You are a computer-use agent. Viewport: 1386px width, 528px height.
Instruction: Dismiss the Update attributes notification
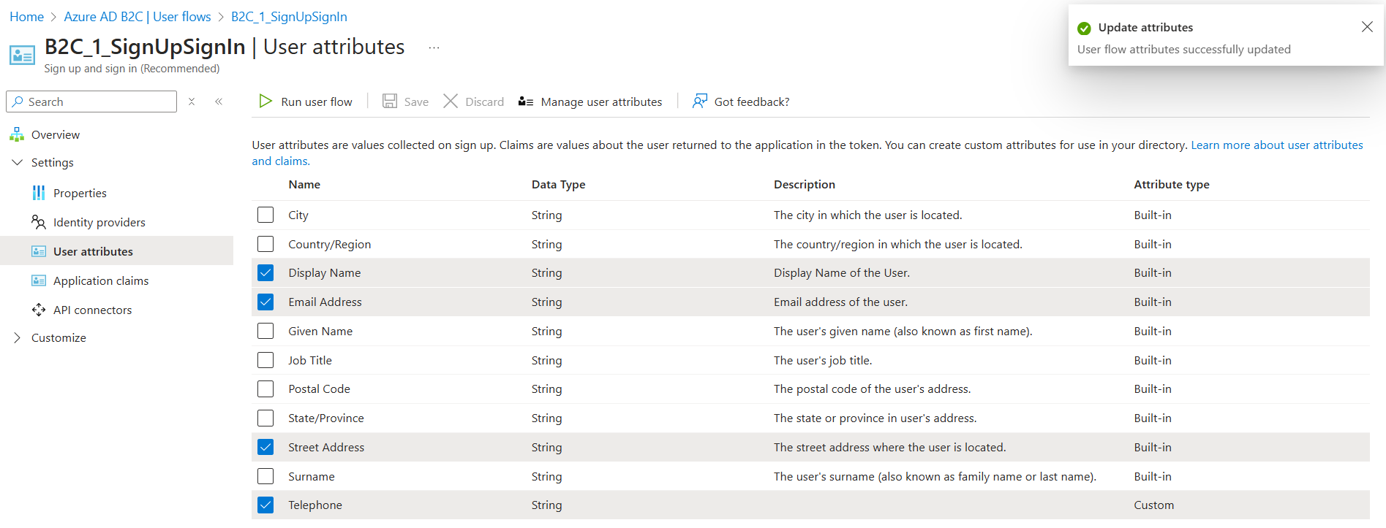(x=1366, y=27)
